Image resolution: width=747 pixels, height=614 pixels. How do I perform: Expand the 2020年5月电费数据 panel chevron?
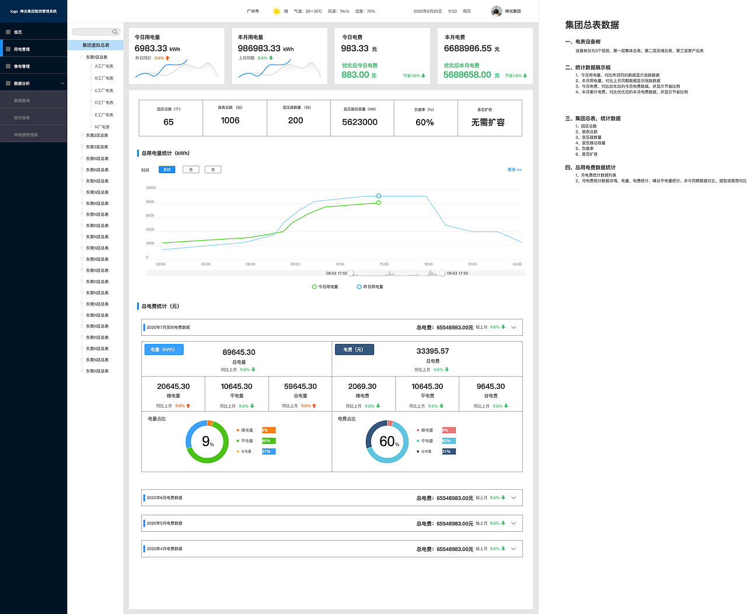(x=514, y=523)
